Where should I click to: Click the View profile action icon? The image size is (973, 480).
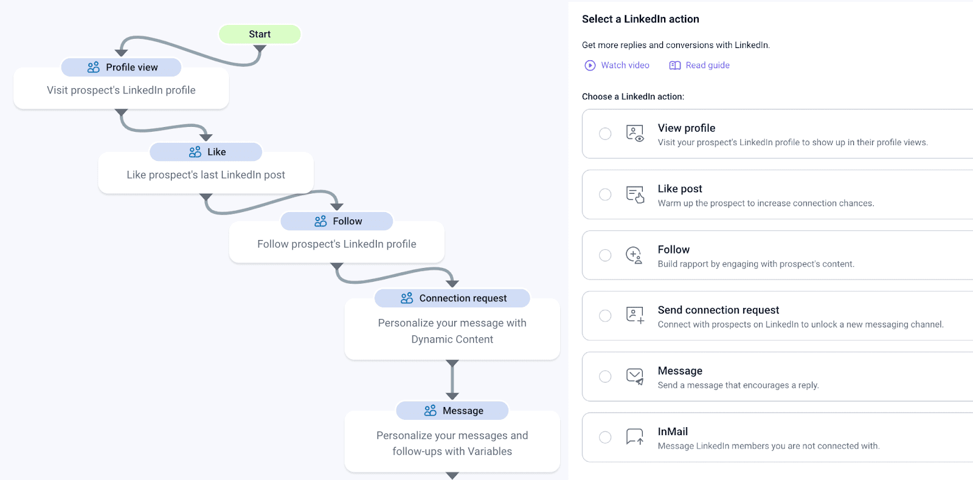[x=635, y=134]
